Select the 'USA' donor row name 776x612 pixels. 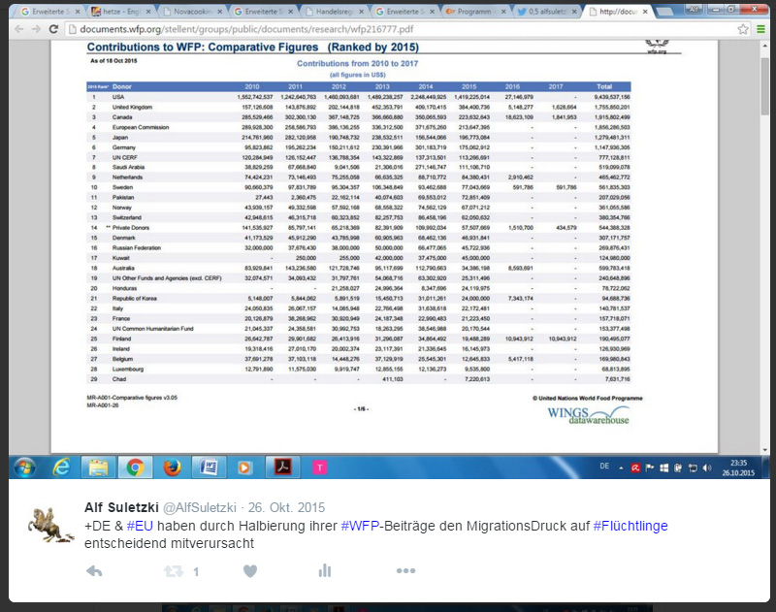click(118, 97)
